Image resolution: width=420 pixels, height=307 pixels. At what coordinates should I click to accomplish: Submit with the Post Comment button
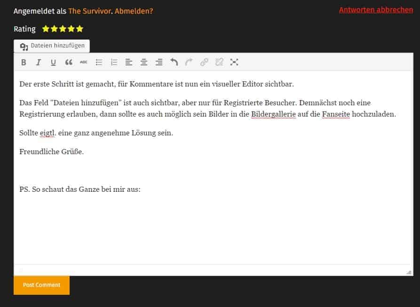click(x=41, y=285)
